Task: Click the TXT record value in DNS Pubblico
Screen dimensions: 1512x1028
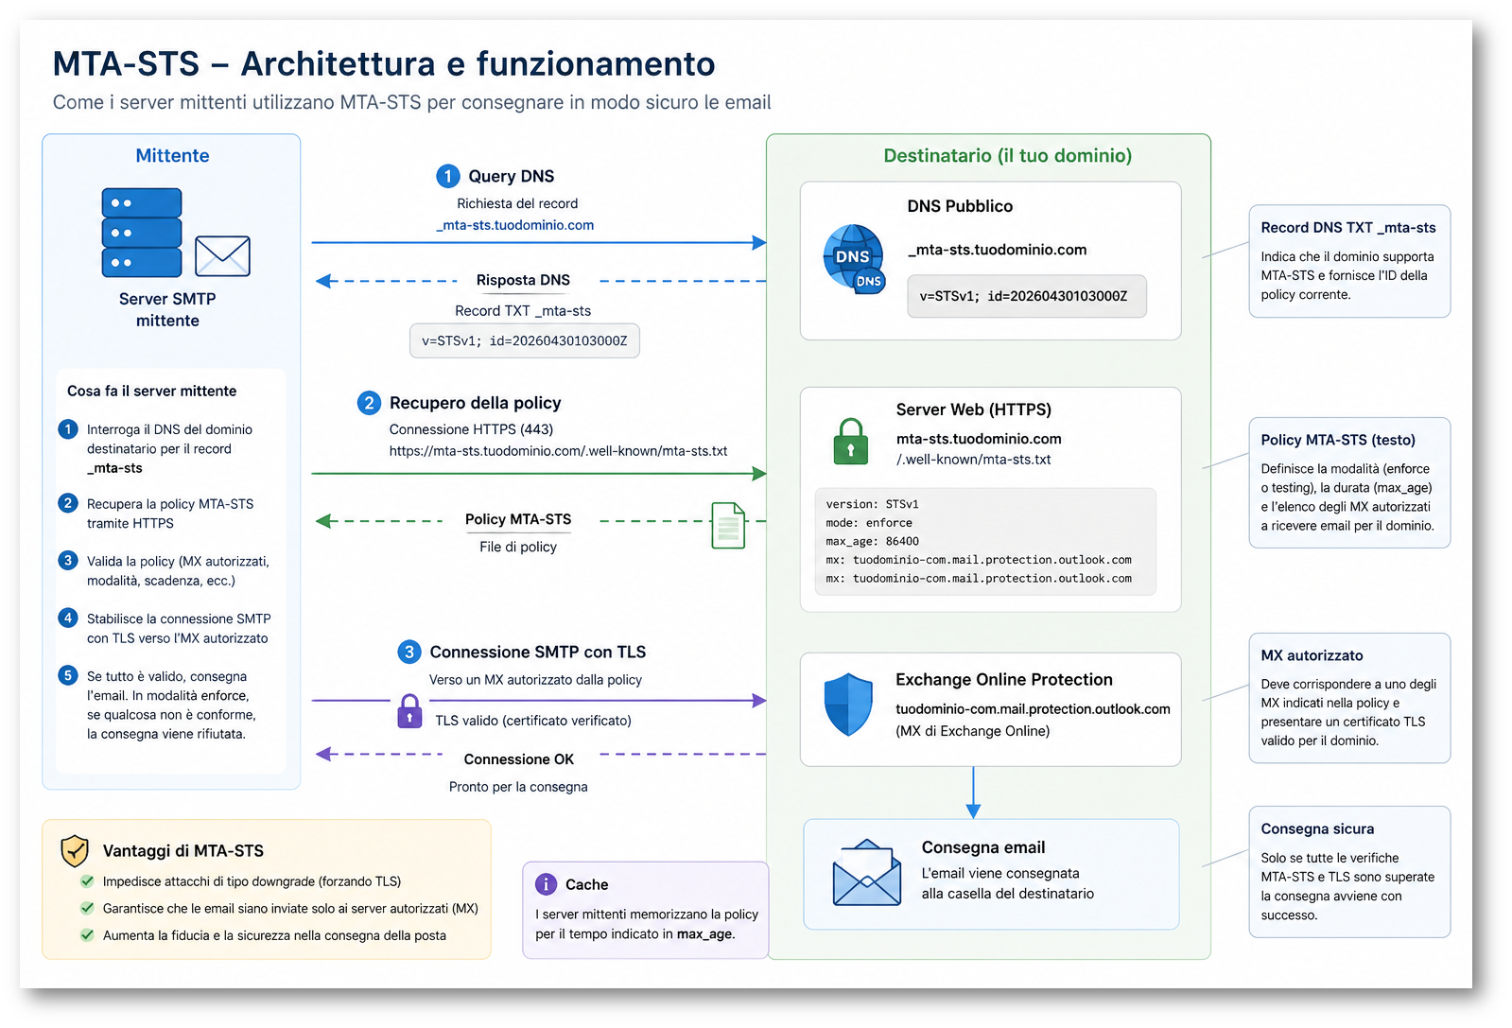Action: pyautogui.click(x=1026, y=296)
